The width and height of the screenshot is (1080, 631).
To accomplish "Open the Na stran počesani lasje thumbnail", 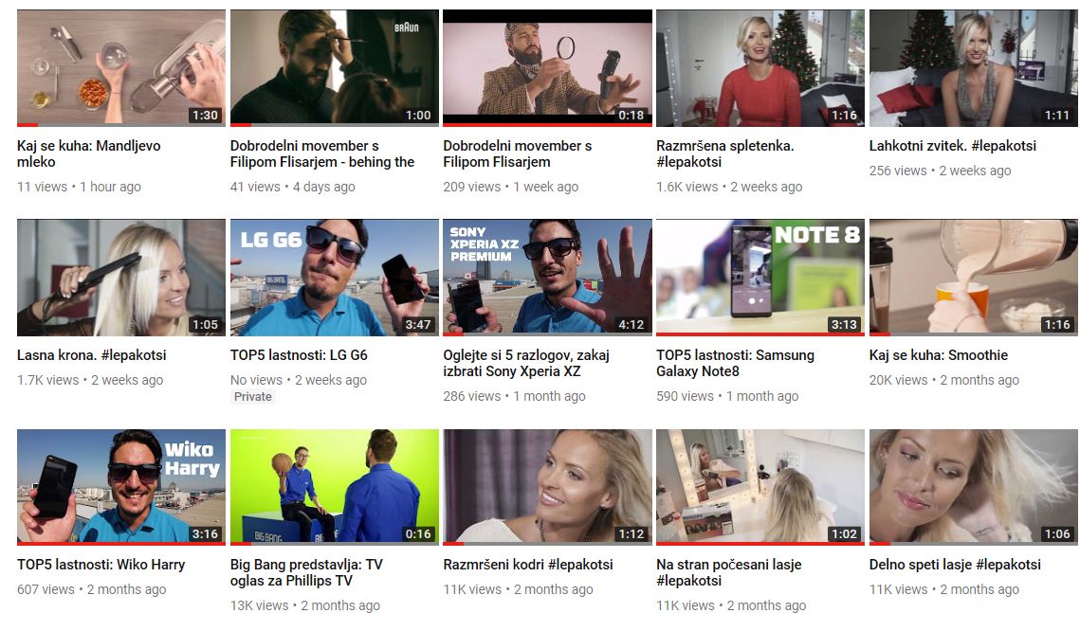I will [760, 486].
